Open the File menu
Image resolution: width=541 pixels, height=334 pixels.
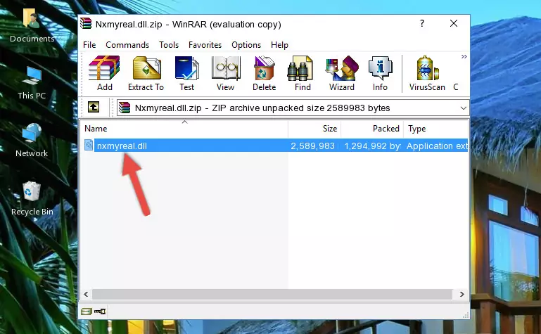(89, 45)
